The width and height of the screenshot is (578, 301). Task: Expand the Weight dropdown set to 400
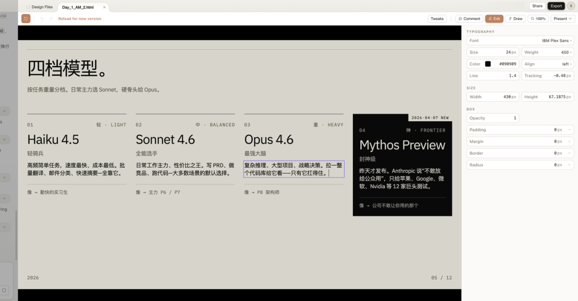point(547,52)
